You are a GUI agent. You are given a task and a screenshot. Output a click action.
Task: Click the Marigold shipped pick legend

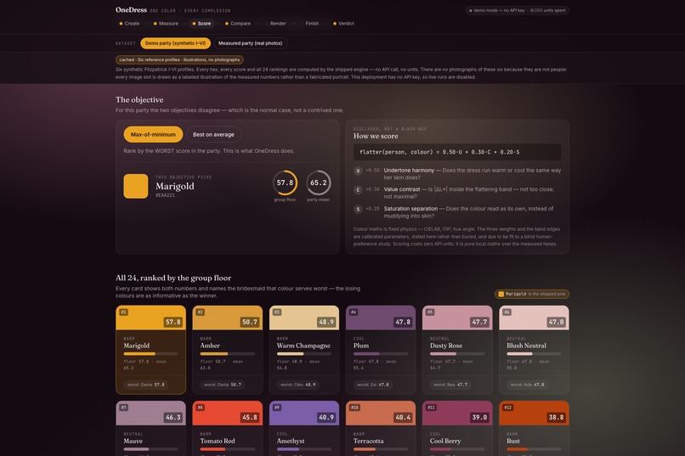tap(532, 294)
